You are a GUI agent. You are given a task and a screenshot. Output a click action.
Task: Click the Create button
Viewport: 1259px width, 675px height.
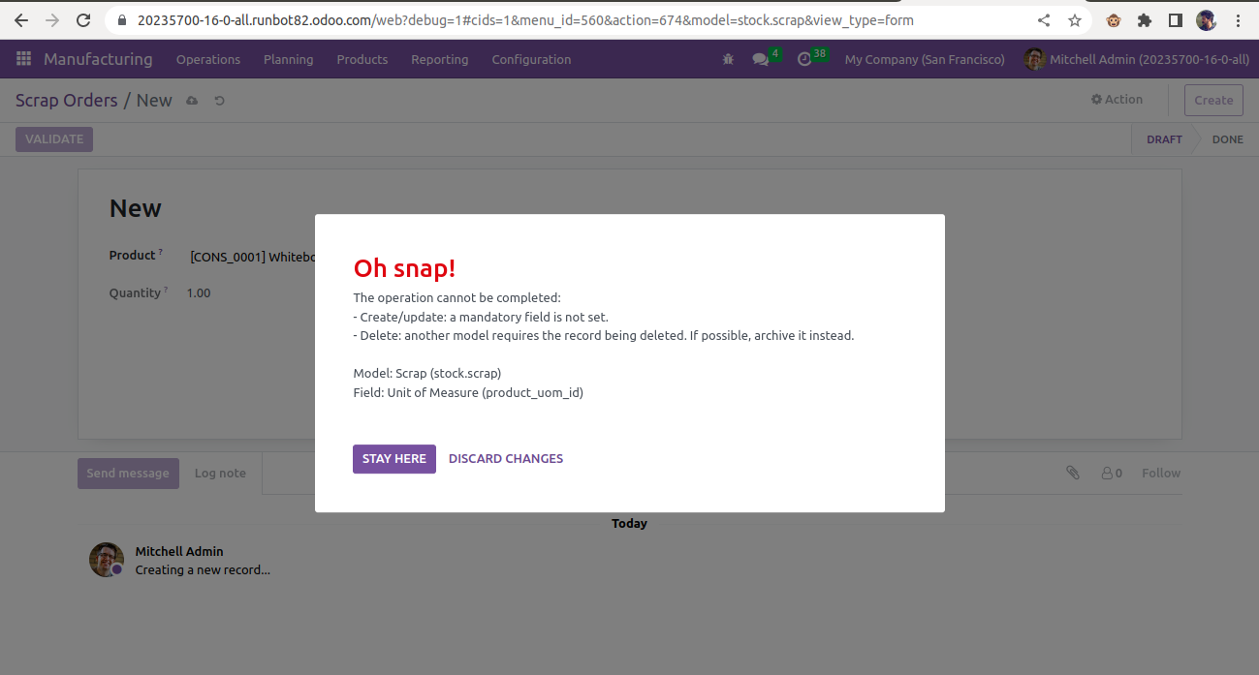[1213, 100]
